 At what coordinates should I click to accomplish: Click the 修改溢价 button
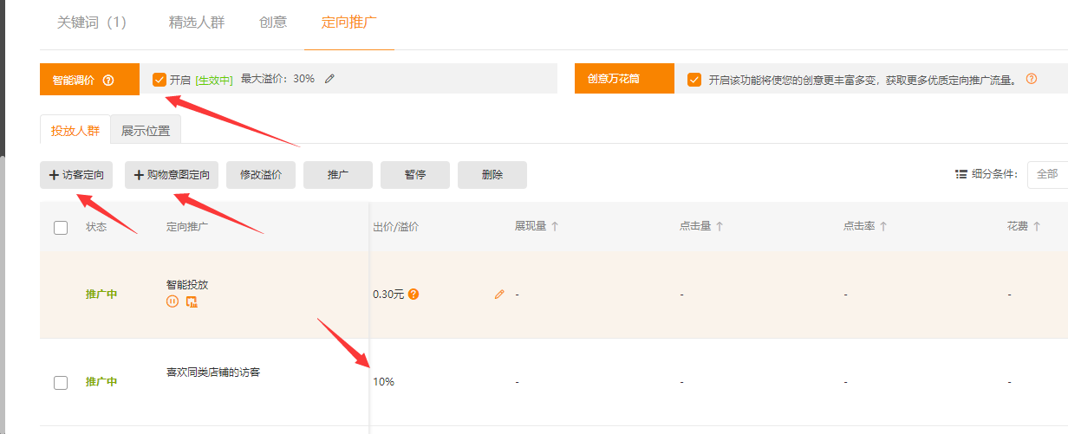tap(260, 175)
